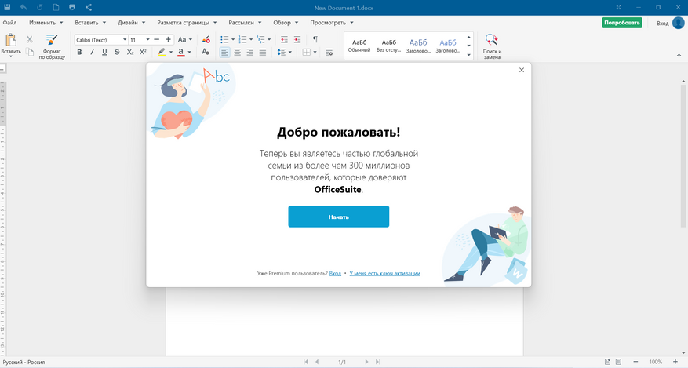Toggle Bold formatting
This screenshot has height=368, width=688.
[79, 53]
